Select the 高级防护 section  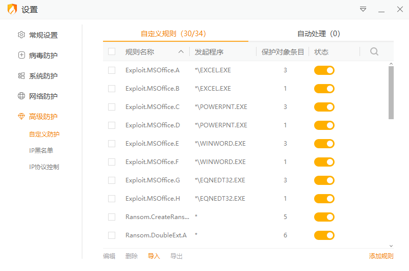[43, 117]
